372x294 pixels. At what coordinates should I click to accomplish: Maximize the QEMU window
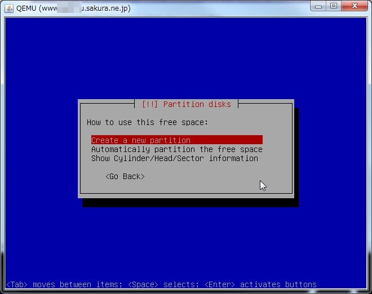[x=333, y=6]
